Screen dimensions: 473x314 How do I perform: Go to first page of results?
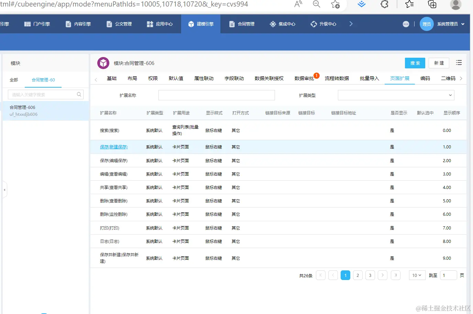(321, 275)
